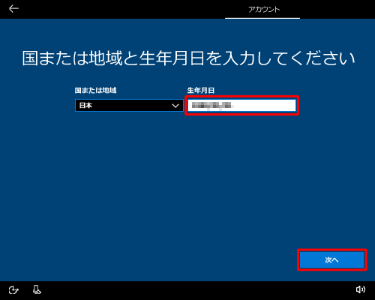Viewport: 375px width, 300px height.
Task: Toggle the Cortana microphone mute icon
Action: tap(37, 289)
